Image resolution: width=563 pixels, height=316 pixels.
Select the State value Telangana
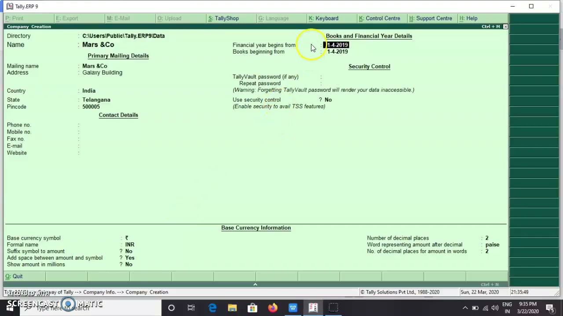(x=96, y=100)
